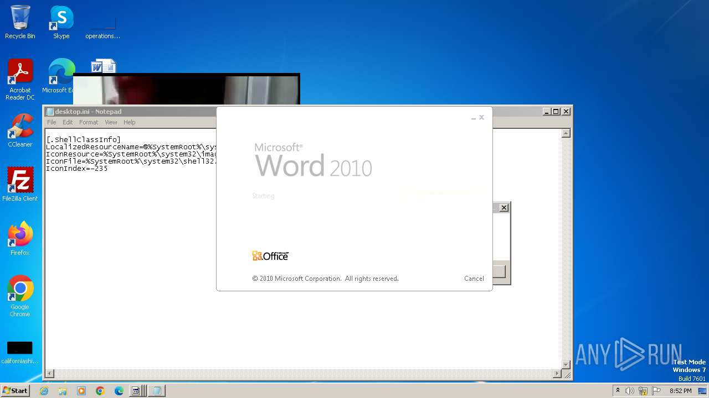Click the IconResource line in Notepad
This screenshot has height=398, width=709.
(x=131, y=154)
